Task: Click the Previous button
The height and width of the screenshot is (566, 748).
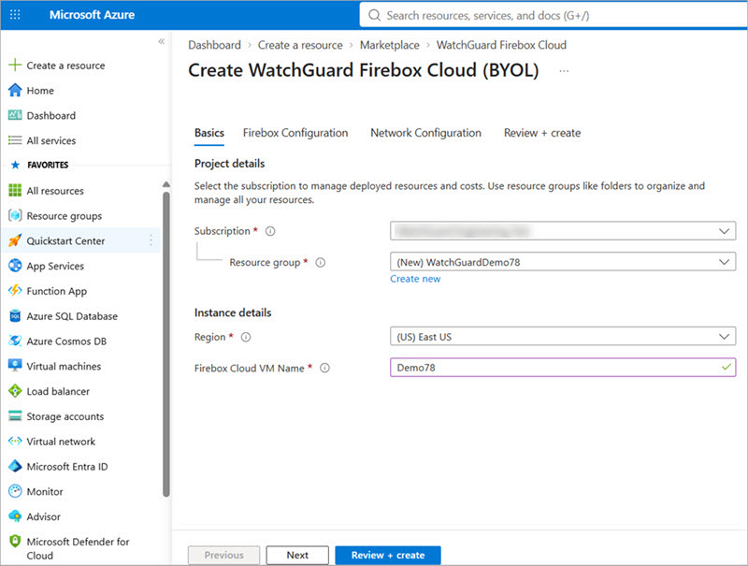Action: point(223,555)
